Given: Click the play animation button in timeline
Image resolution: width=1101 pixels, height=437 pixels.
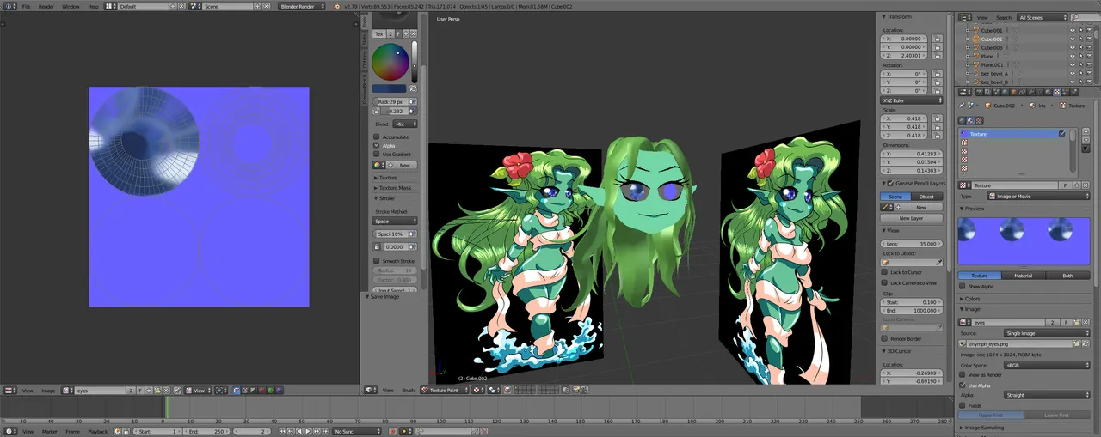Looking at the screenshot, I should click(308, 431).
